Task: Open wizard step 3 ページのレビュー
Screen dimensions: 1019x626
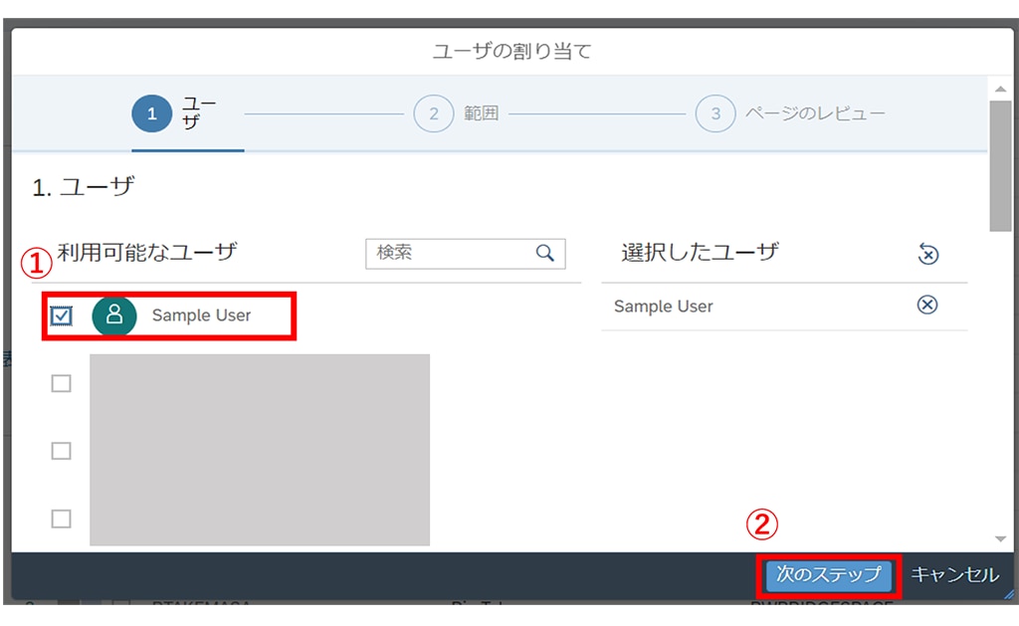Action: click(x=715, y=113)
